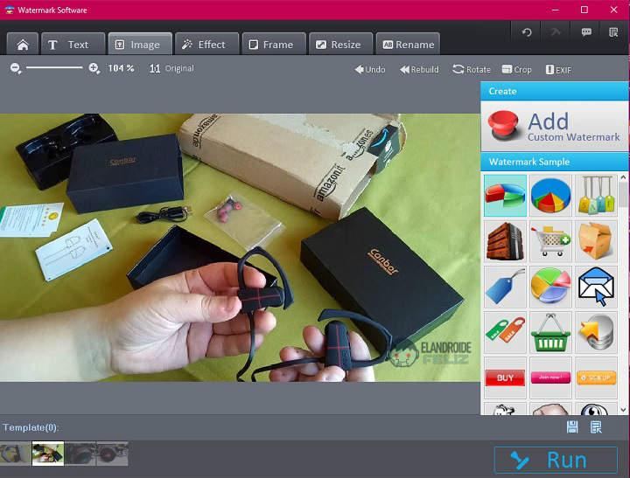The height and width of the screenshot is (478, 630).
Task: View image EXIF information
Action: coord(558,69)
